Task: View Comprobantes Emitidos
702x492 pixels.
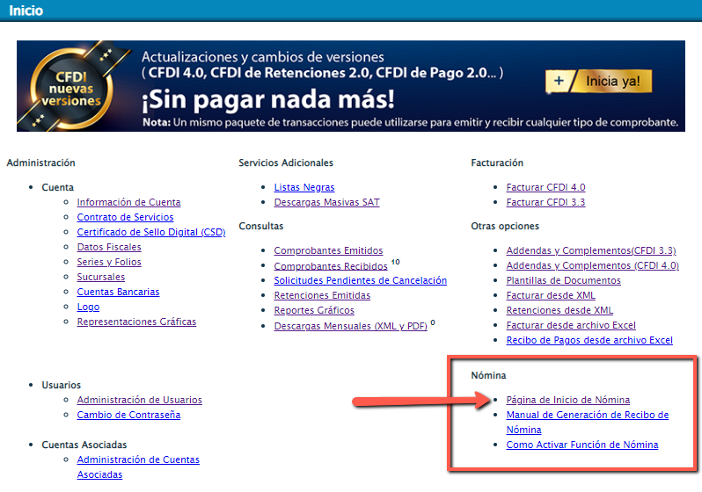Action: [328, 250]
